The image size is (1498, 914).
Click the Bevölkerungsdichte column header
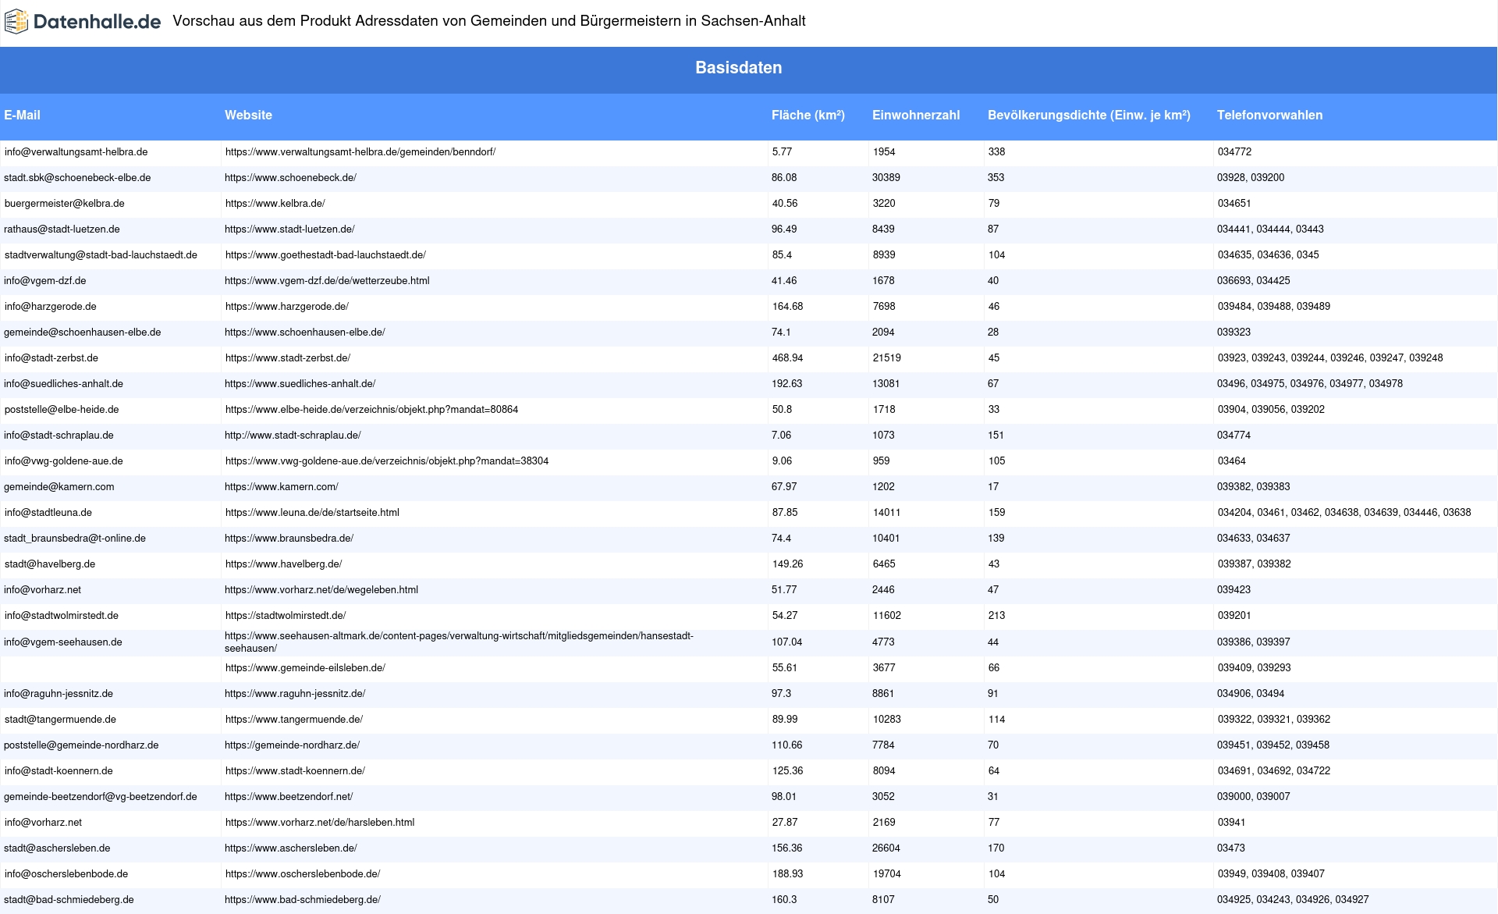pyautogui.click(x=1088, y=115)
